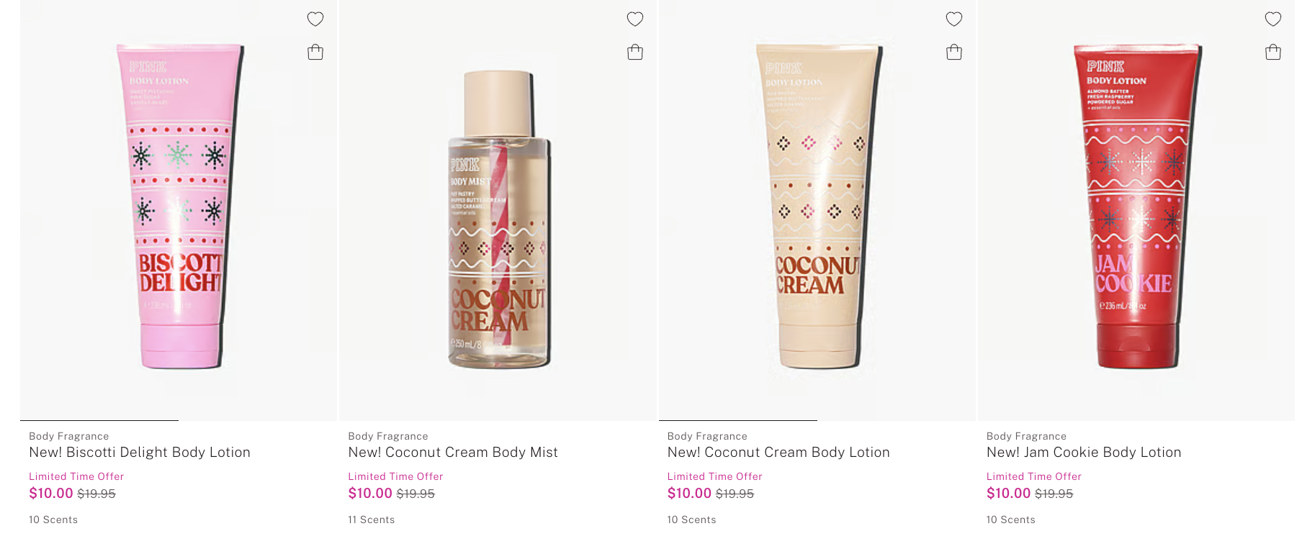The height and width of the screenshot is (544, 1302).
Task: Favorite the Biscotti Delight Body Lotion
Action: click(x=315, y=19)
